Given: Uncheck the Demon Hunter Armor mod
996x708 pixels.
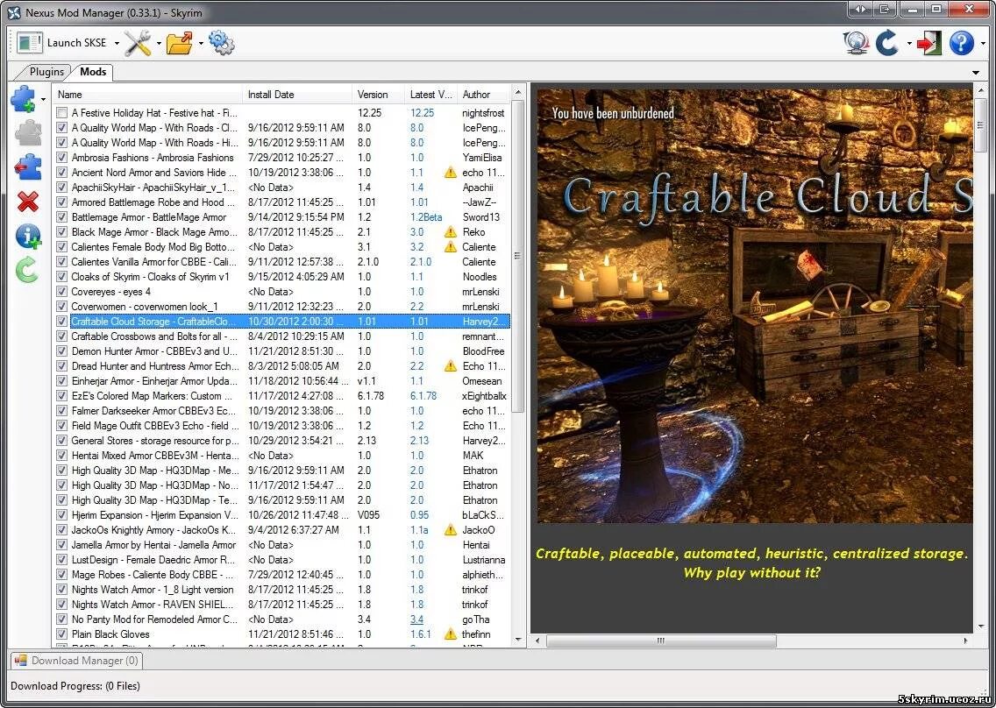Looking at the screenshot, I should [x=61, y=351].
